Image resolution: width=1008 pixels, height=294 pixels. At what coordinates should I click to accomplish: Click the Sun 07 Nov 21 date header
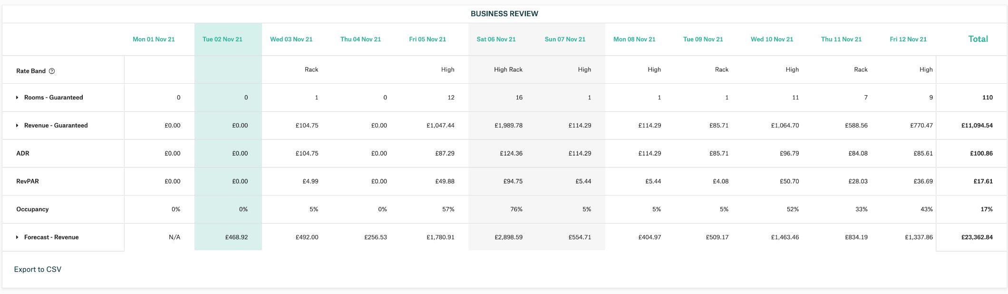click(x=564, y=39)
